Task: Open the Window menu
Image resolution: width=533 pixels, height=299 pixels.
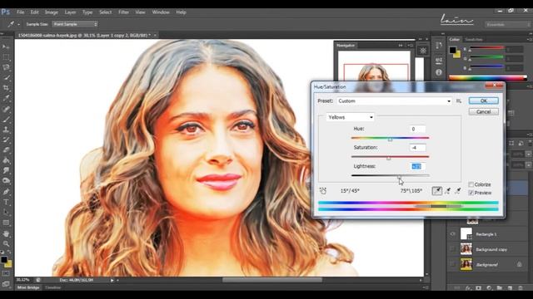Action: coord(161,12)
